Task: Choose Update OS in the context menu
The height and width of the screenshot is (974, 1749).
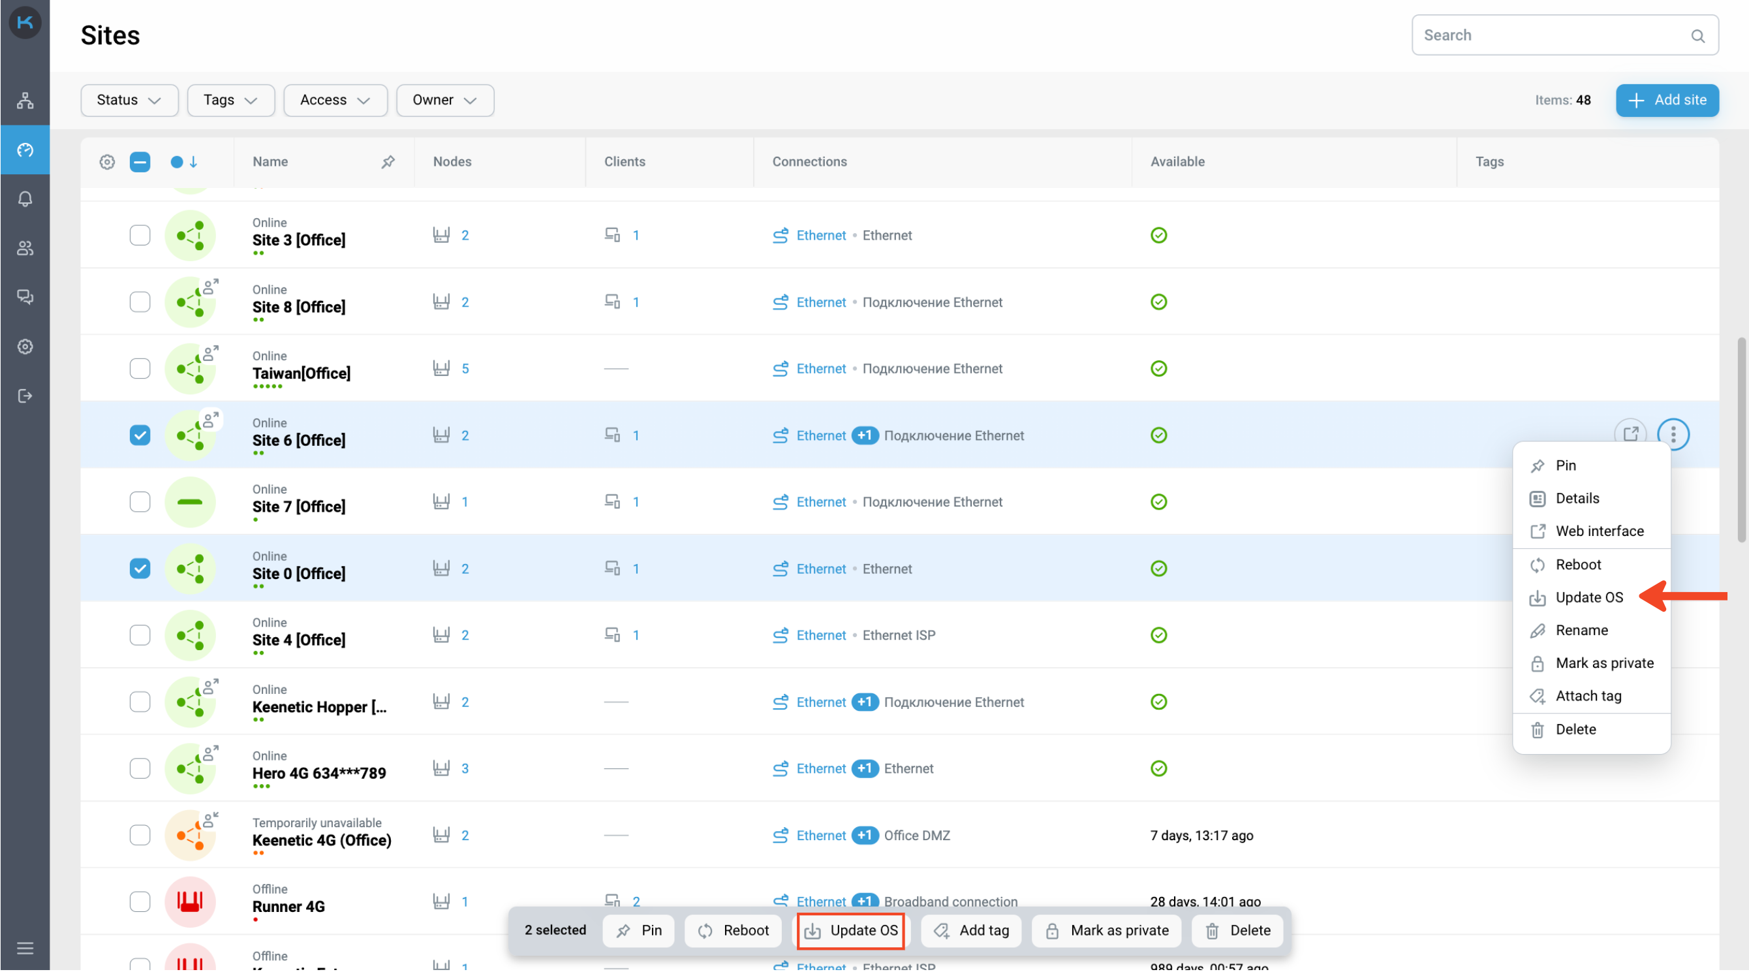Action: click(x=1588, y=598)
